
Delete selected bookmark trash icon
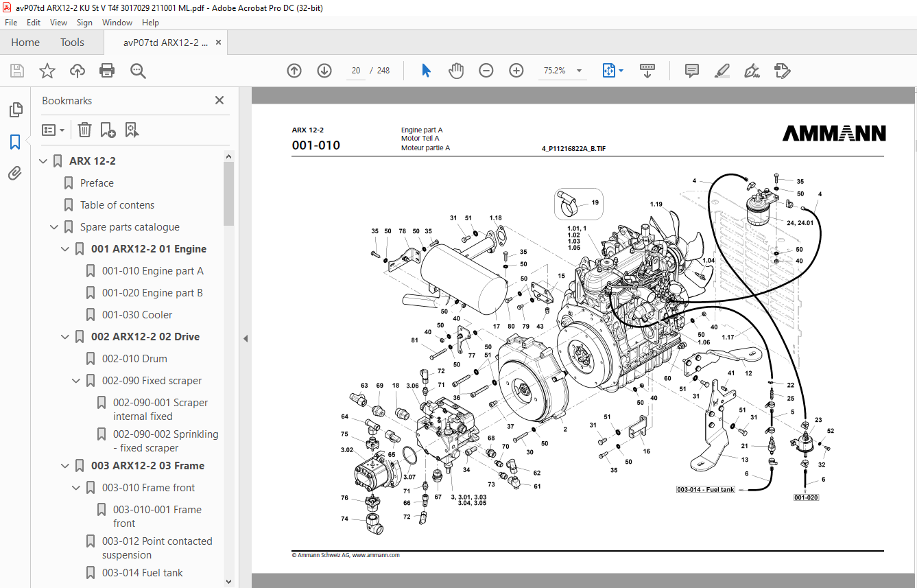(x=84, y=130)
